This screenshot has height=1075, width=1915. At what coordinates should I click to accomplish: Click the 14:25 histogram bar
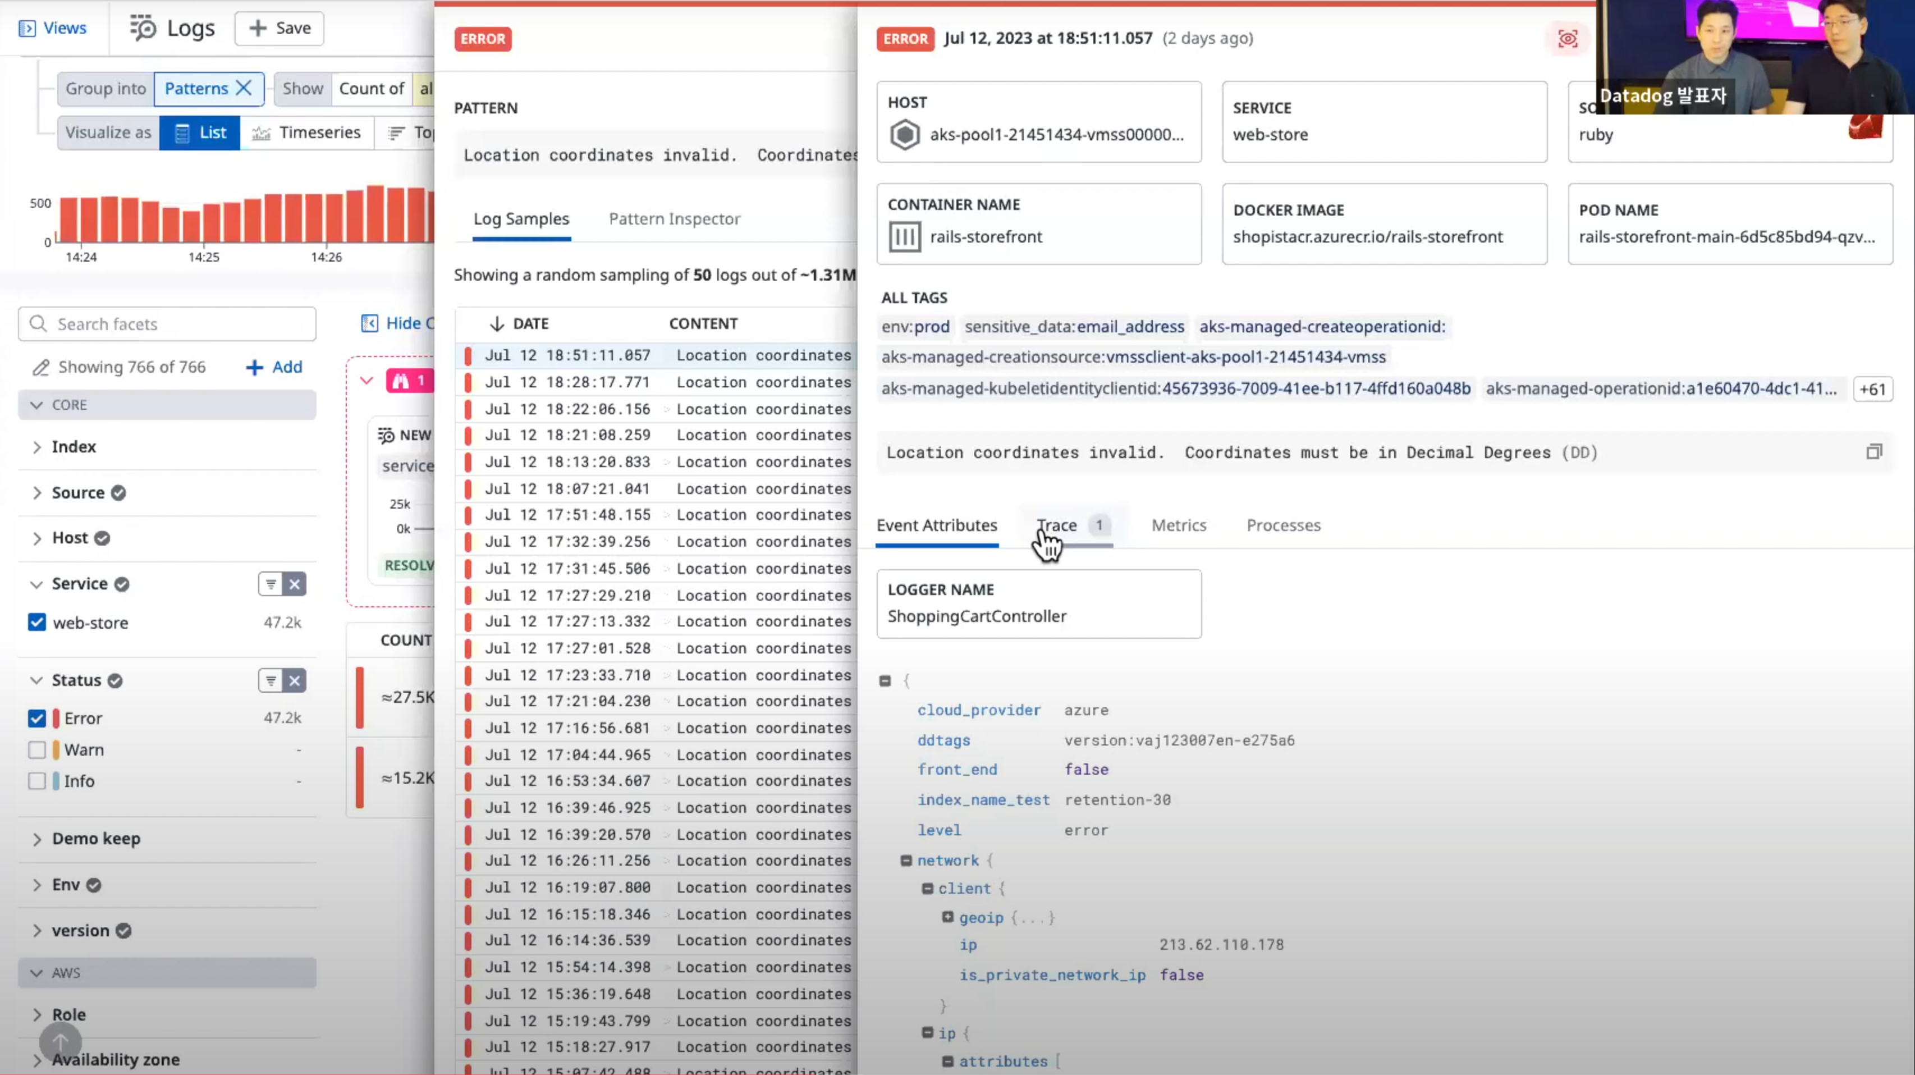[212, 222]
